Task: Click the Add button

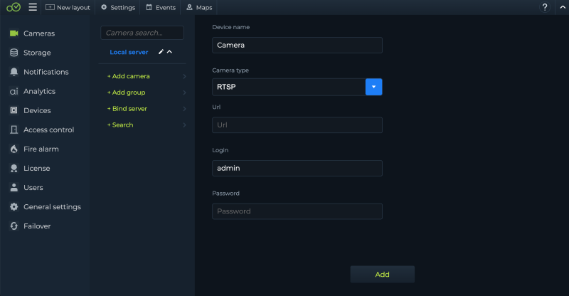Action: (382, 274)
